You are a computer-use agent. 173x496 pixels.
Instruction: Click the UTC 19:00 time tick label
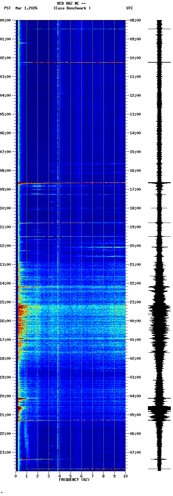pos(135,227)
